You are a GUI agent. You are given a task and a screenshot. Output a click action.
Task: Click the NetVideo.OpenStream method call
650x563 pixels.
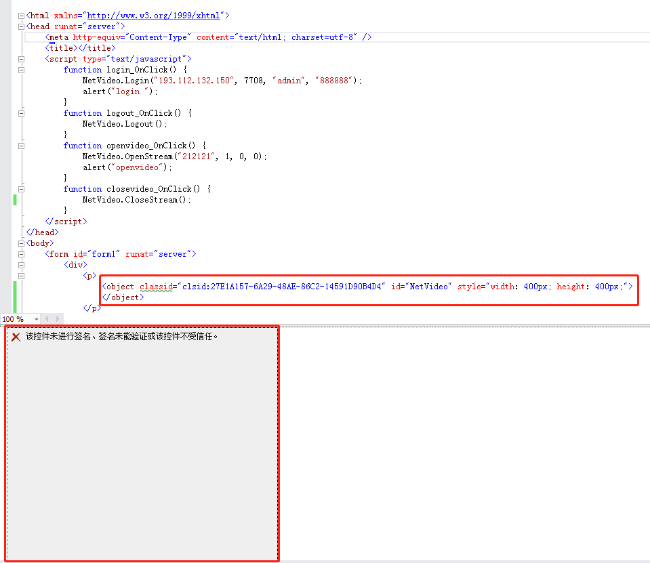pos(127,157)
